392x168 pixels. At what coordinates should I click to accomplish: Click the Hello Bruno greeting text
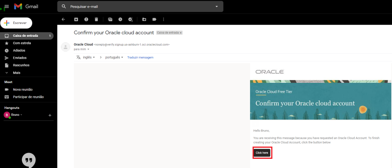point(262,130)
